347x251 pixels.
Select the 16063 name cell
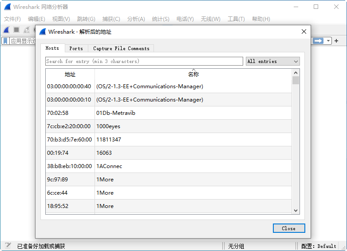tap(193, 153)
